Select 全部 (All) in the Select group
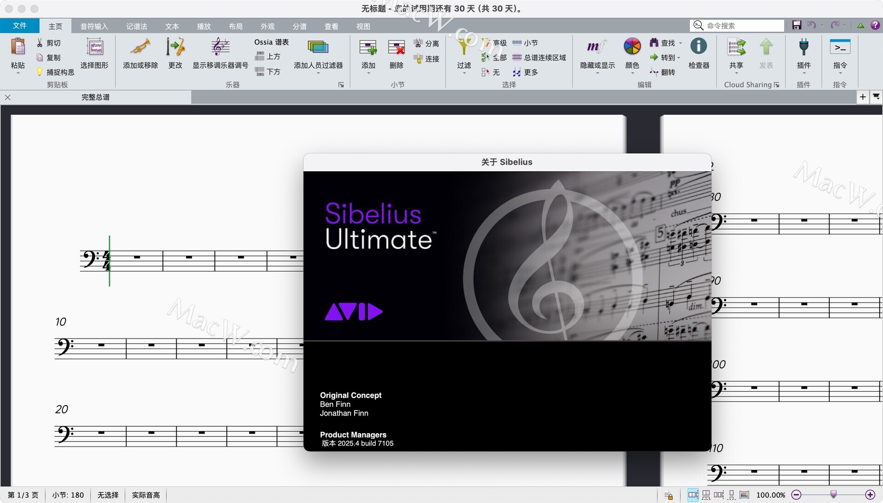The height and width of the screenshot is (503, 883). click(x=493, y=57)
